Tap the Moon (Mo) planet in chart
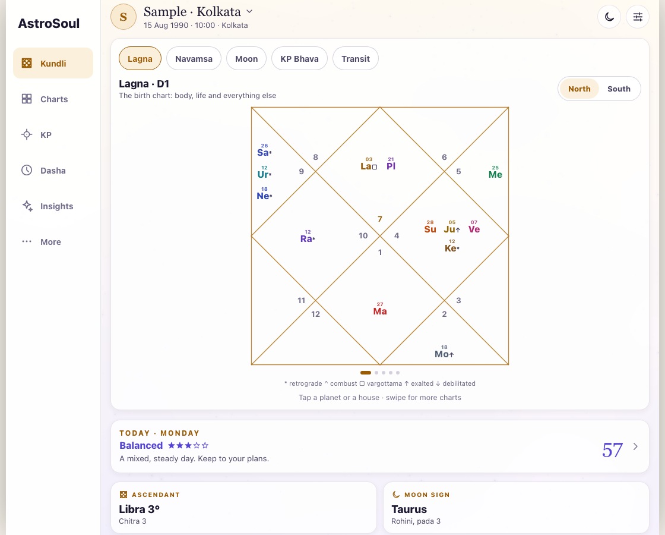This screenshot has height=535, width=665. pyautogui.click(x=444, y=352)
